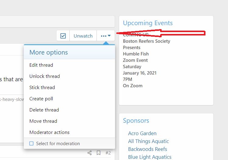The width and height of the screenshot is (228, 160).
Task: Open Moderator actions entry
Action: (x=49, y=132)
